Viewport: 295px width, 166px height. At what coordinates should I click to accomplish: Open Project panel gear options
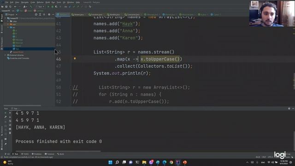pyautogui.click(x=49, y=14)
